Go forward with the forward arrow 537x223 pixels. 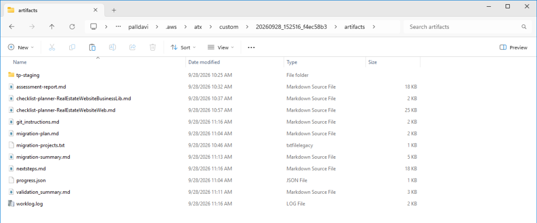(32, 27)
